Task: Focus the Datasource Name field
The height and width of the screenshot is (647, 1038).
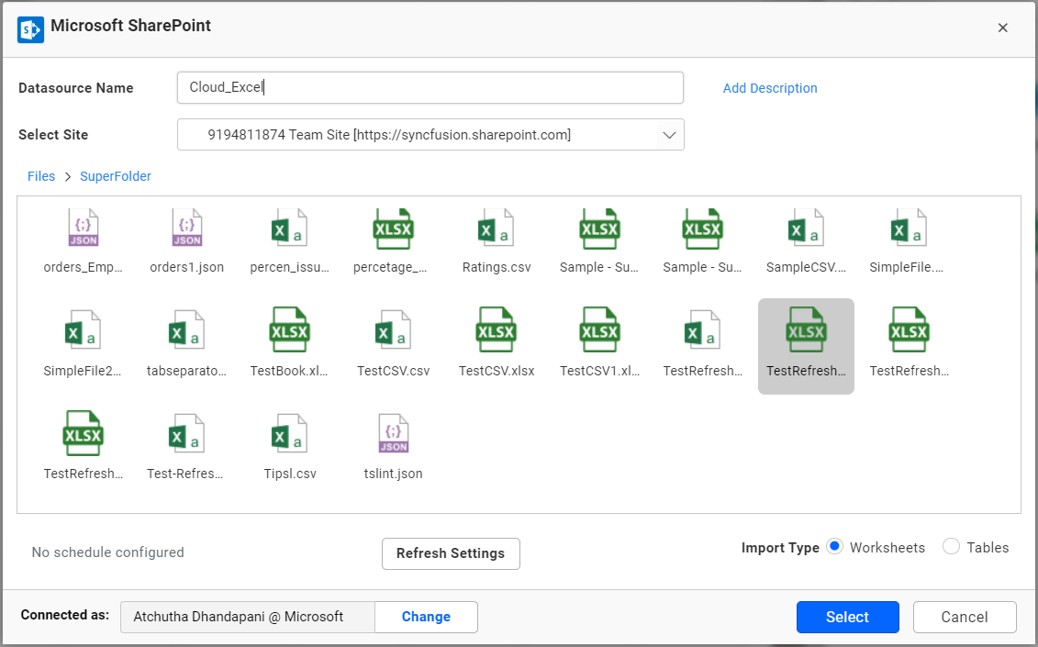Action: coord(430,87)
